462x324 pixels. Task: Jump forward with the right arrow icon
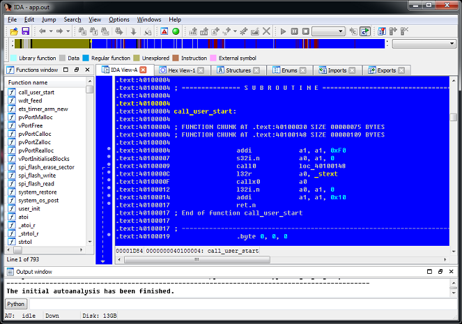(x=59, y=31)
